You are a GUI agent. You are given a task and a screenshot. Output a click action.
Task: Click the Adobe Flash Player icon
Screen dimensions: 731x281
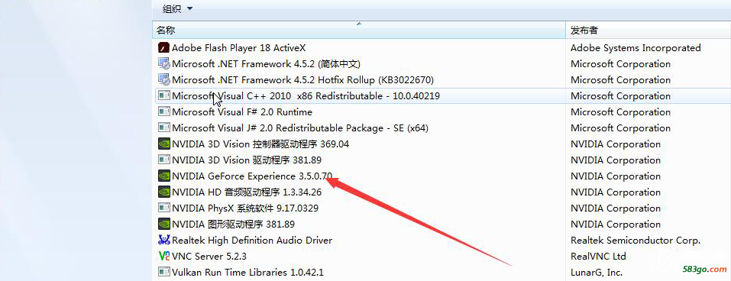click(x=163, y=47)
